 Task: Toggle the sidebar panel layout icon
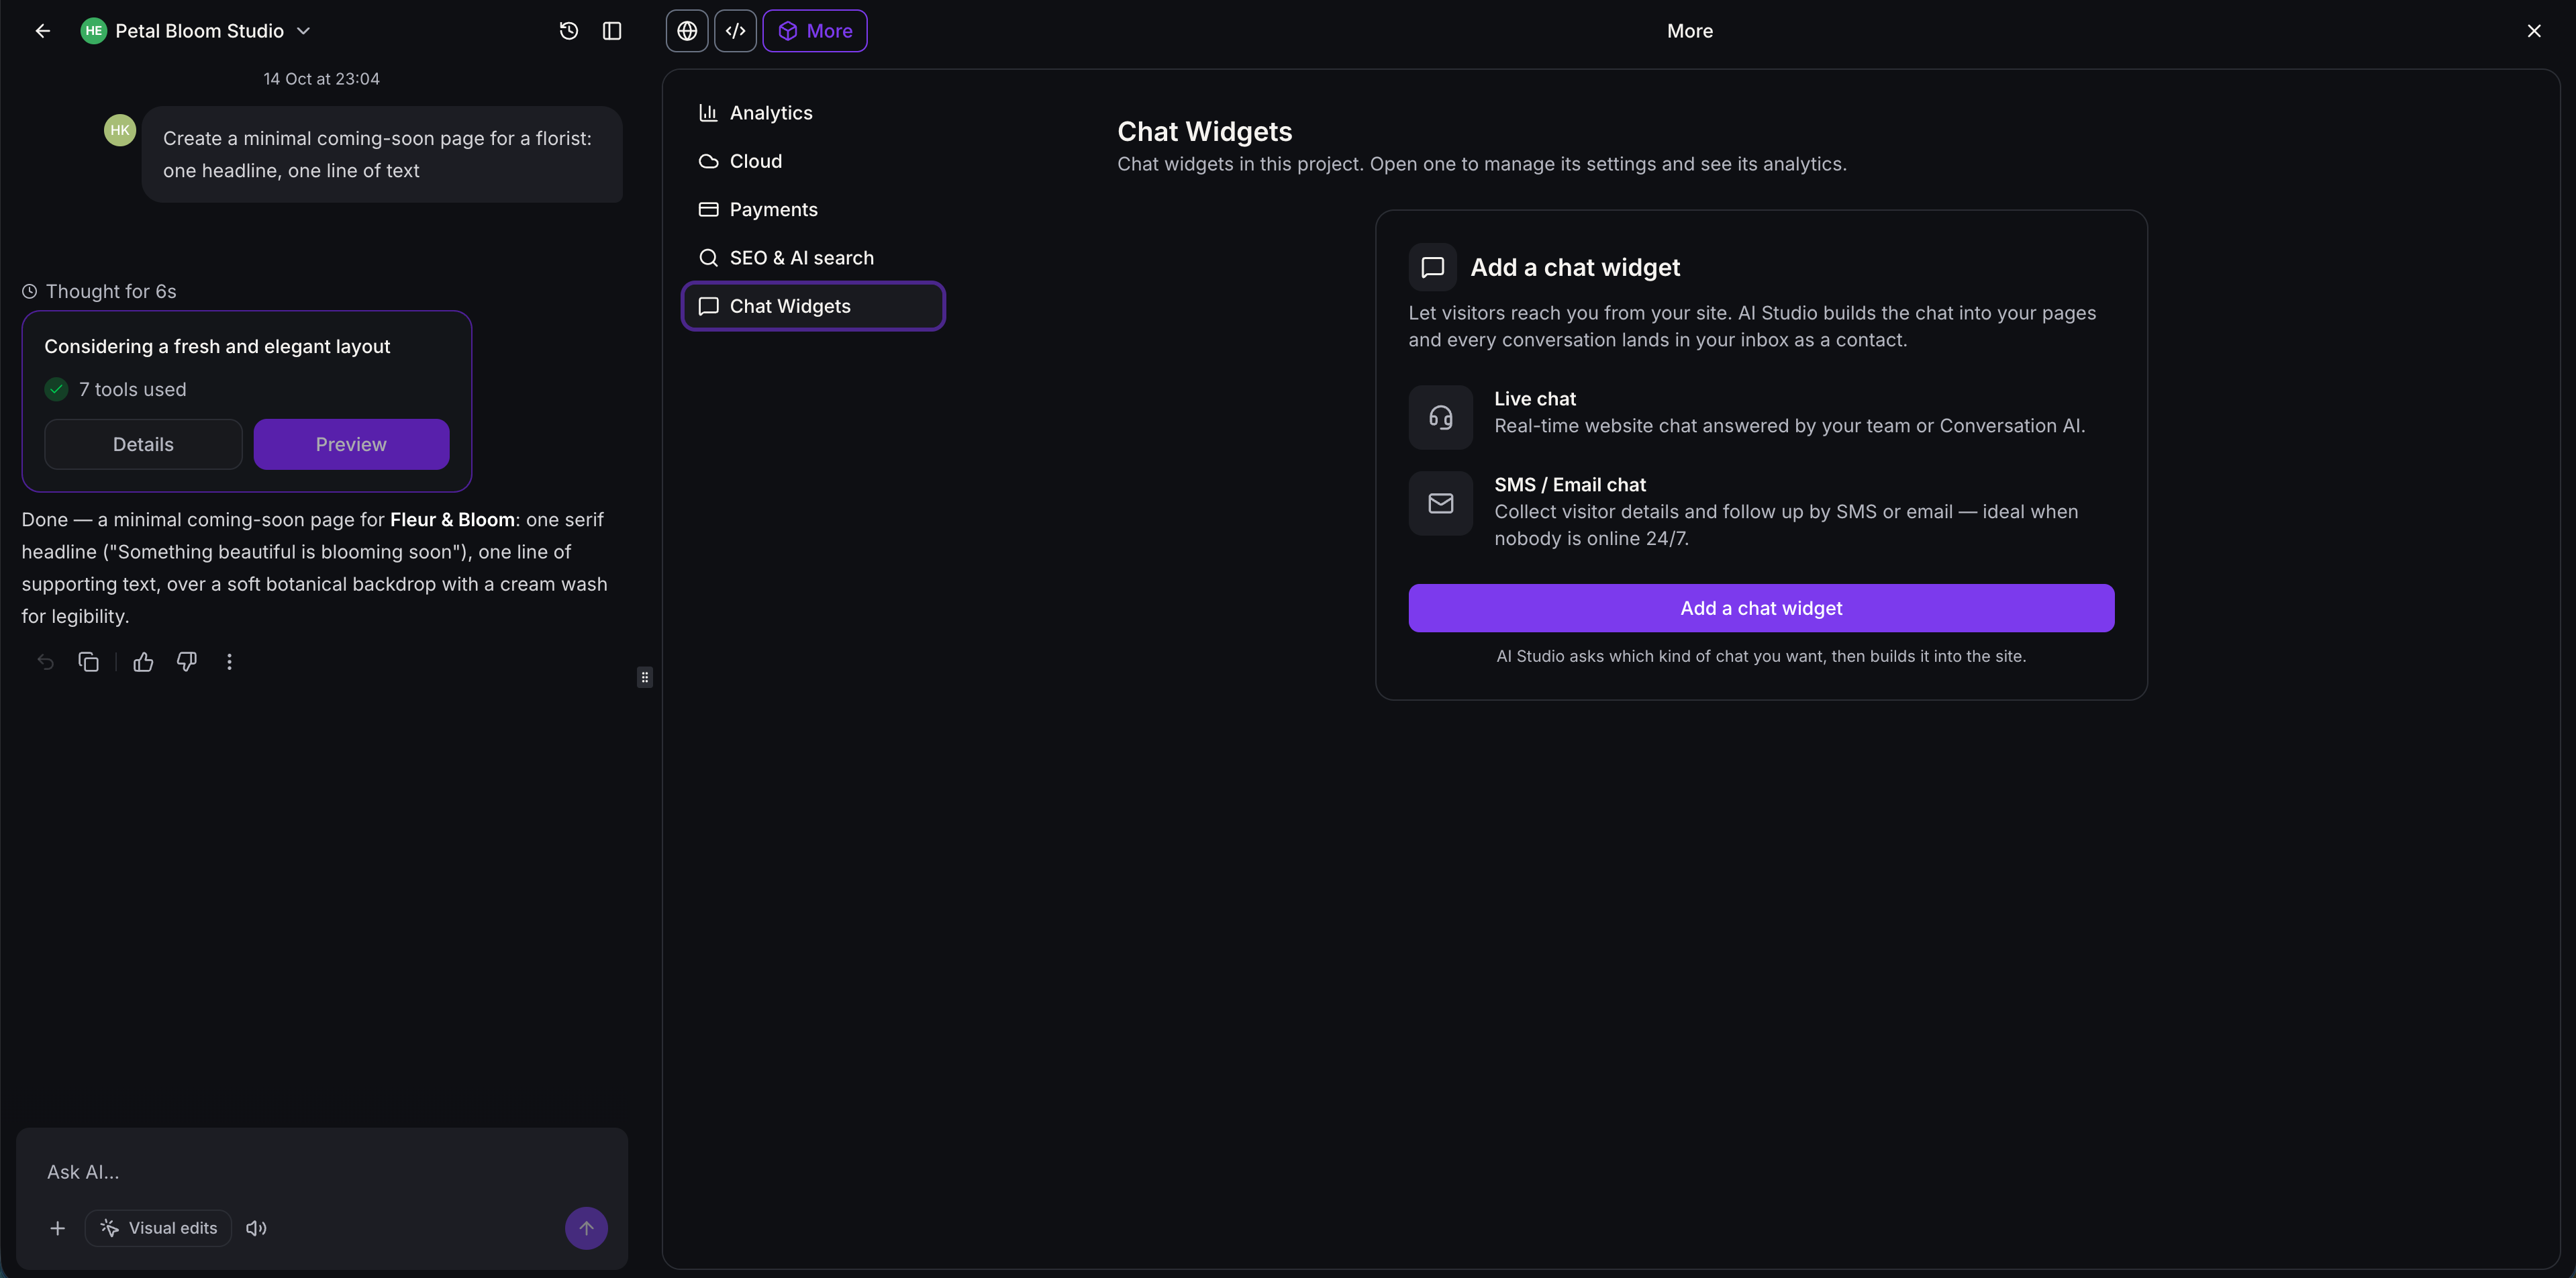pos(612,31)
